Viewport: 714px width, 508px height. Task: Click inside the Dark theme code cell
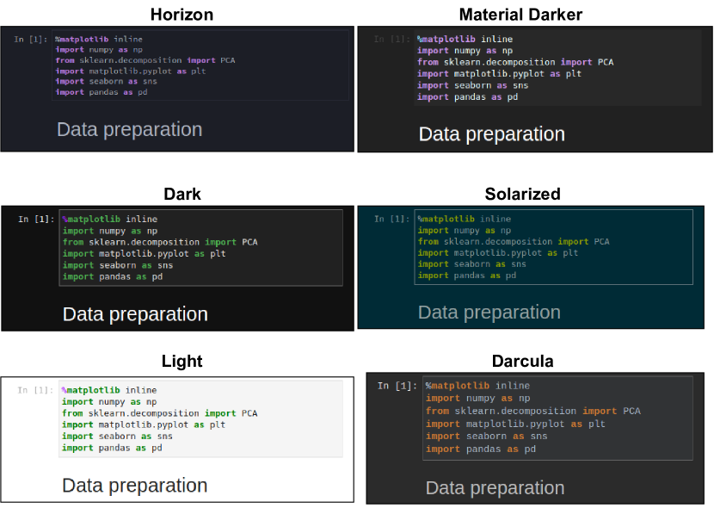(201, 248)
